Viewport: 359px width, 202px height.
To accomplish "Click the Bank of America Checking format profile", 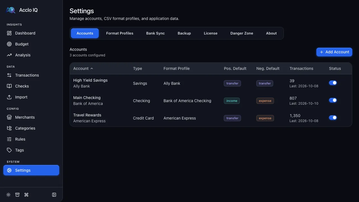I will point(187,101).
